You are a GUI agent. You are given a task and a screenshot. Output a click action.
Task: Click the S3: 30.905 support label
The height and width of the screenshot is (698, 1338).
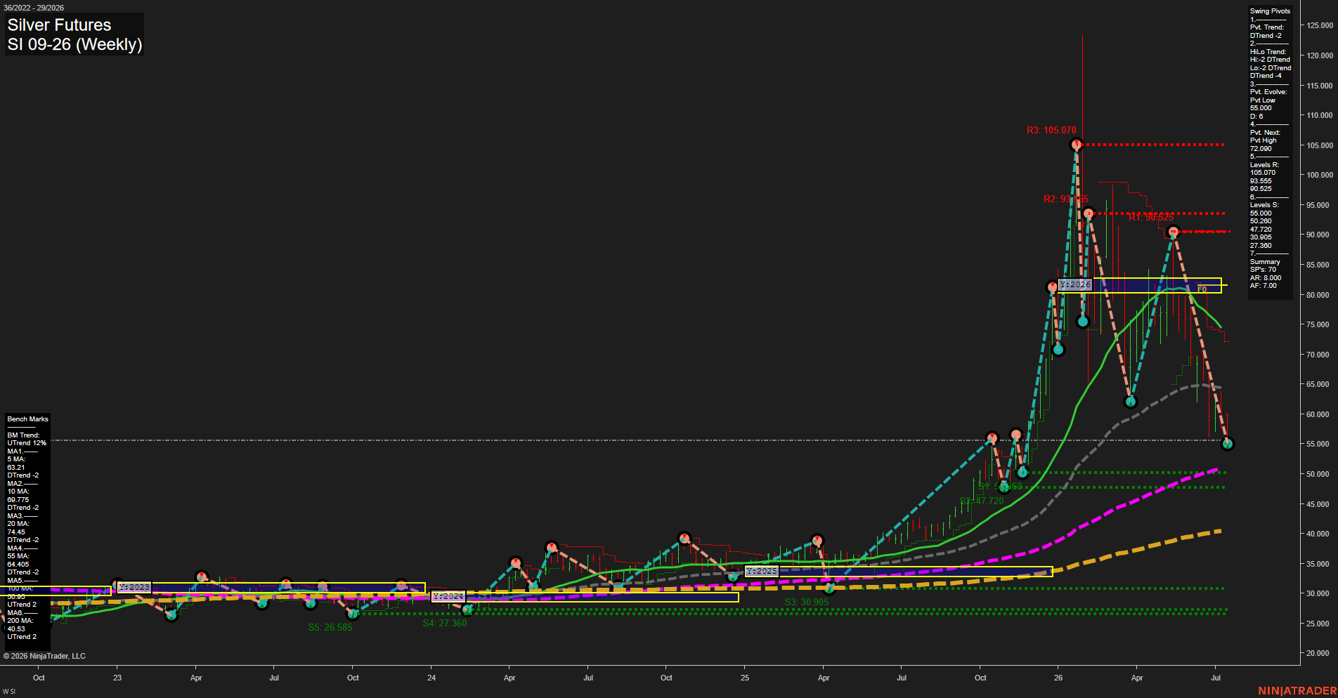[x=807, y=602]
